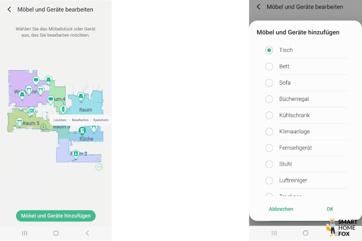The height and width of the screenshot is (241, 362).
Task: Select the Sofa radio button
Action: point(269,83)
